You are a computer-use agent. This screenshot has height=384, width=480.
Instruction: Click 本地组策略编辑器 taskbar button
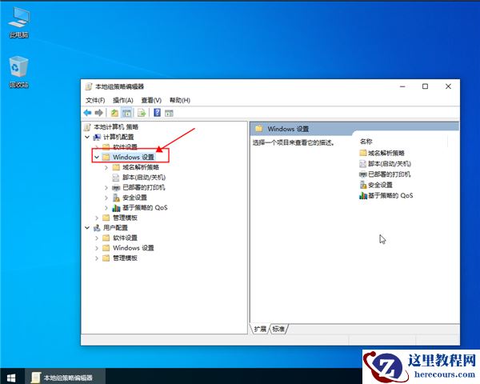pos(65,378)
